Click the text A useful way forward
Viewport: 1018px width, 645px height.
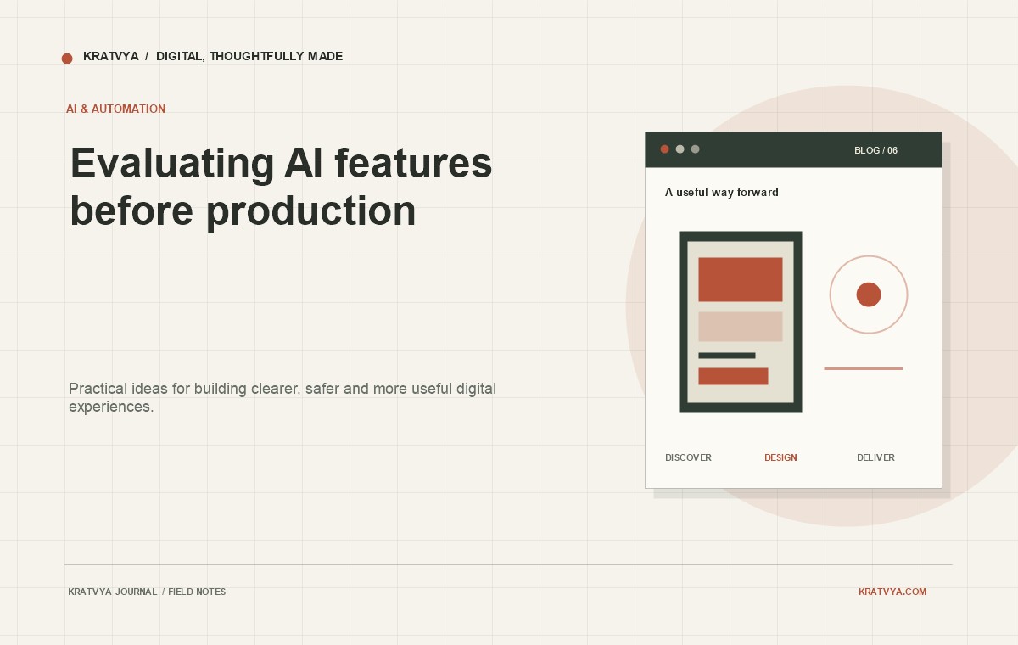tap(722, 193)
